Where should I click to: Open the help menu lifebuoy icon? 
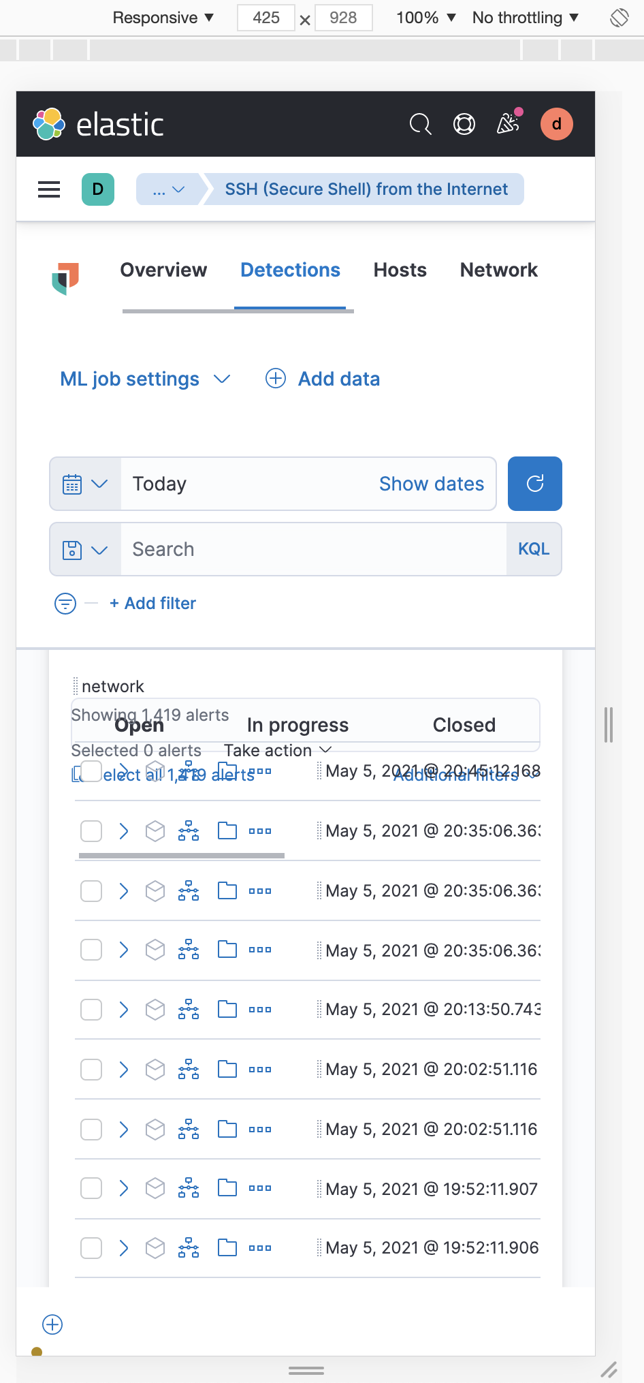464,124
